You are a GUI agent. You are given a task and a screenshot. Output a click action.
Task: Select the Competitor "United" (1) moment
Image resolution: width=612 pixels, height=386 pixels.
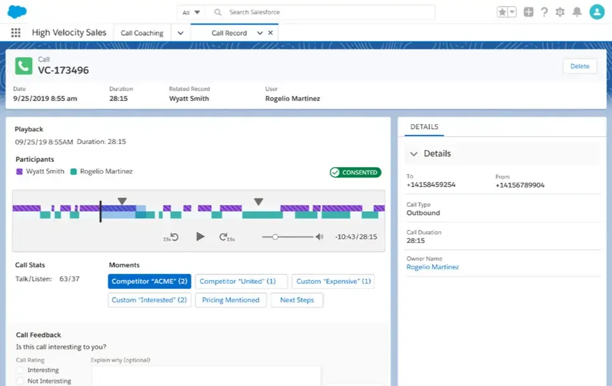coord(241,281)
